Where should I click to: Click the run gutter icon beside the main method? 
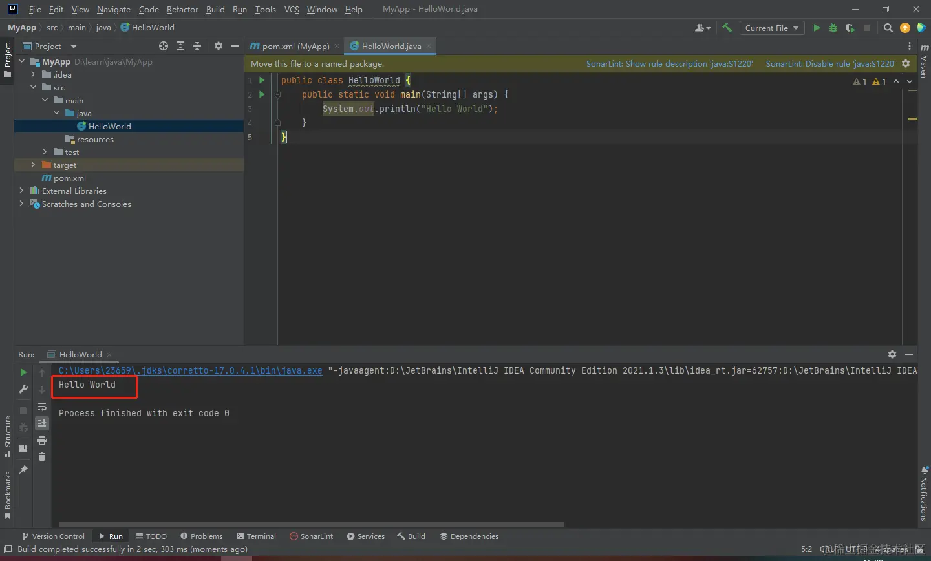[x=262, y=94]
